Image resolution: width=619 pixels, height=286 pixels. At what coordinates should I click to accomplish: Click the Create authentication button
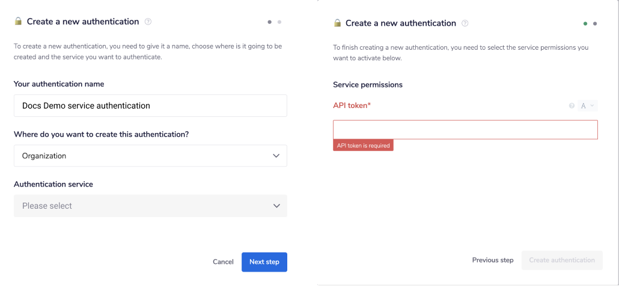[562, 260]
